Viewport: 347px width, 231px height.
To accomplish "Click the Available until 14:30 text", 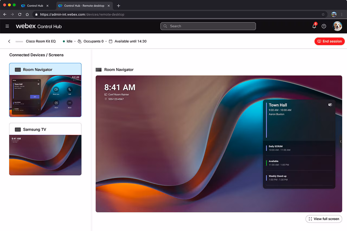I will tap(130, 41).
